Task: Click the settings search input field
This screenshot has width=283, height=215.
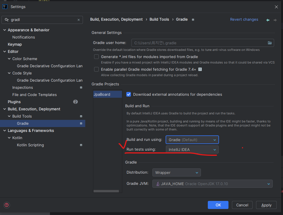Action: pyautogui.click(x=42, y=20)
